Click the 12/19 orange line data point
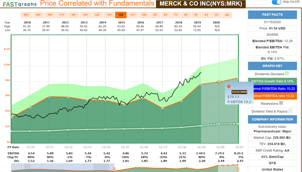This screenshot has height=172, width=302. click(200, 85)
